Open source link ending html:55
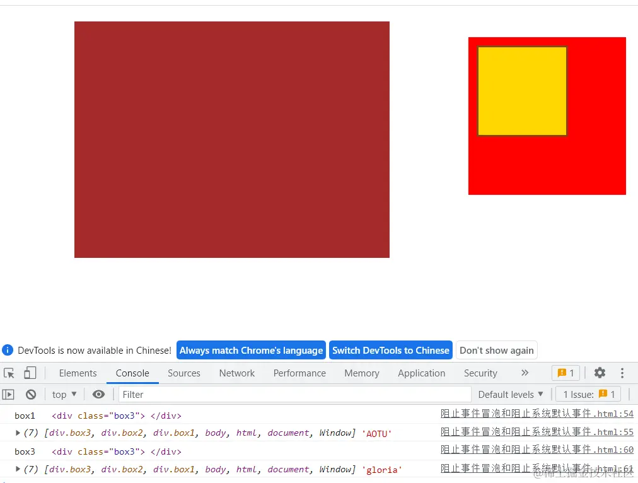638x483 pixels. [537, 432]
